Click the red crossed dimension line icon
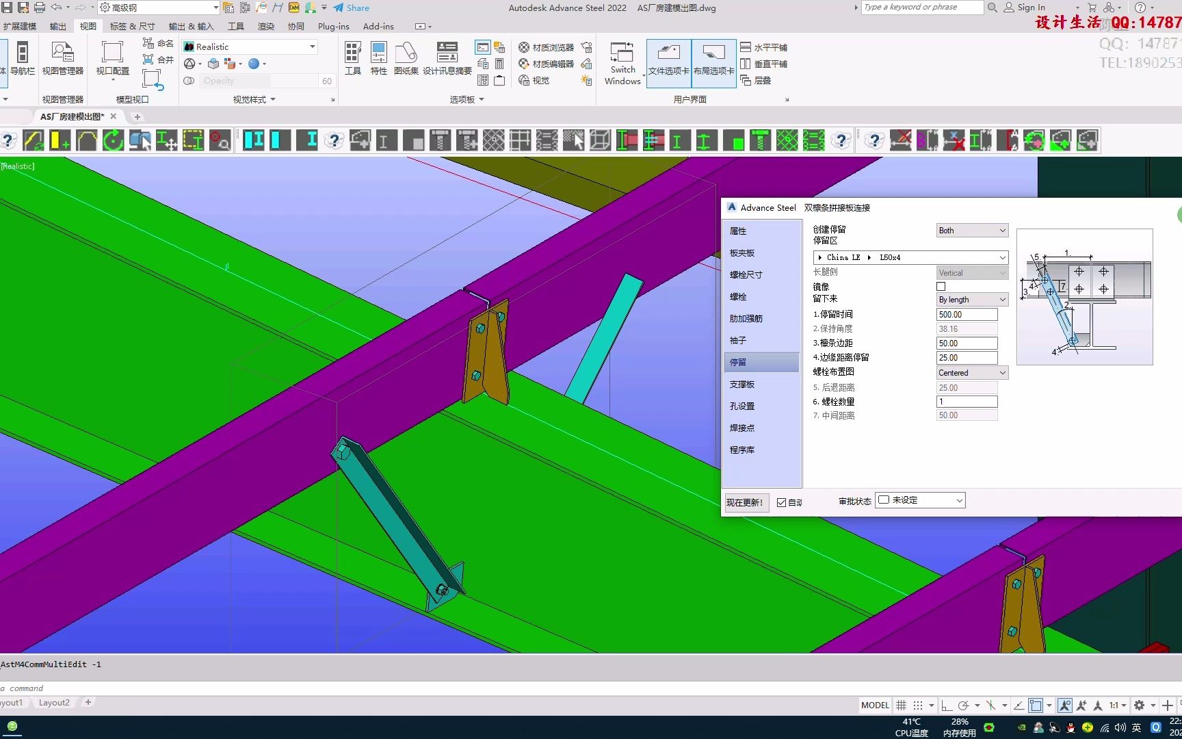 click(901, 141)
